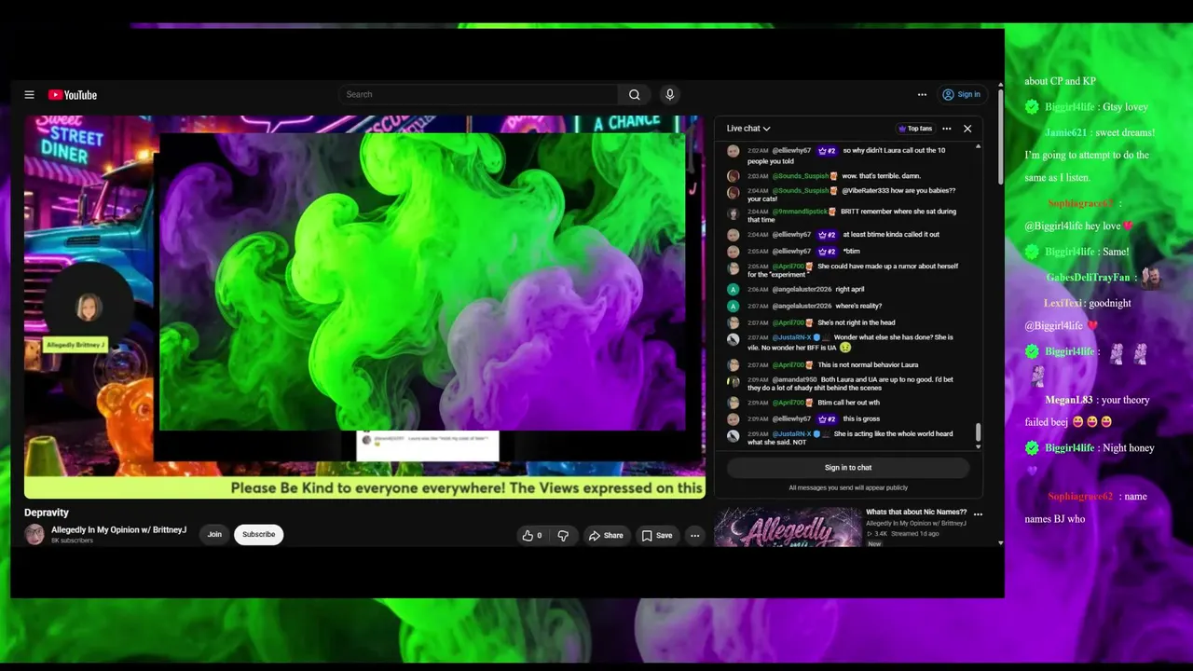Click the message 'Btim call her out wth'
This screenshot has width=1193, height=671.
click(x=848, y=403)
